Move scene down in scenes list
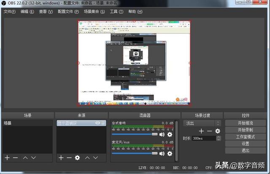The height and width of the screenshot is (174, 270). click(x=33, y=158)
